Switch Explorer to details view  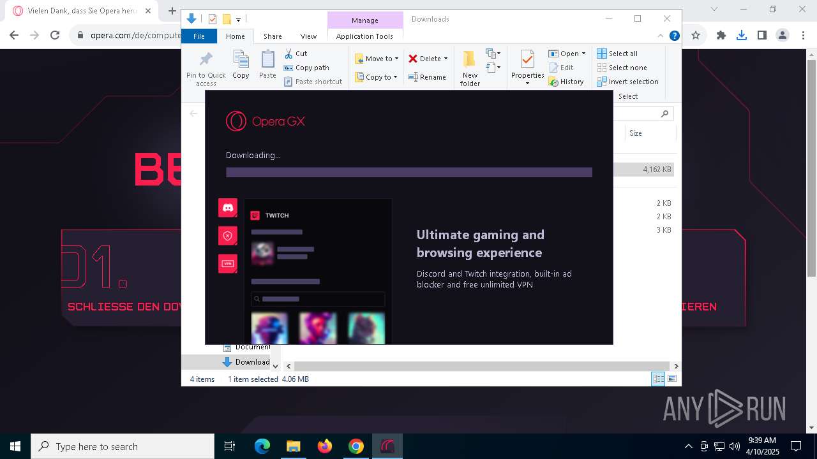pyautogui.click(x=658, y=379)
